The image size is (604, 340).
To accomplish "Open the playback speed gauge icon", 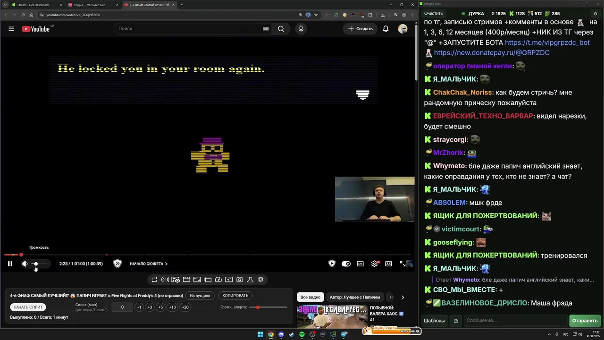I will 218,280.
